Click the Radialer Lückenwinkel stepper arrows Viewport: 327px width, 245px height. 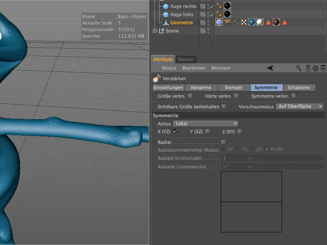pos(249,167)
